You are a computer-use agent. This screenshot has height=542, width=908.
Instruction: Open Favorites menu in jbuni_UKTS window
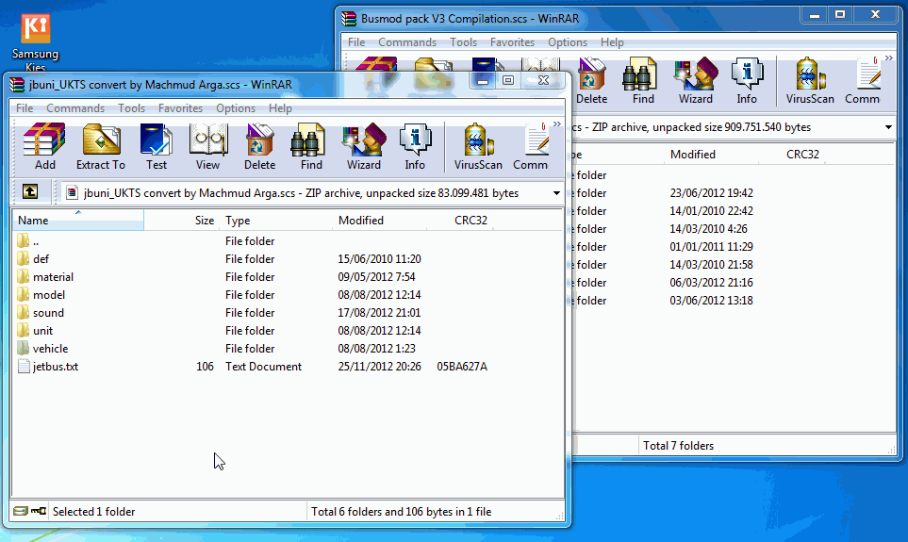pos(181,108)
